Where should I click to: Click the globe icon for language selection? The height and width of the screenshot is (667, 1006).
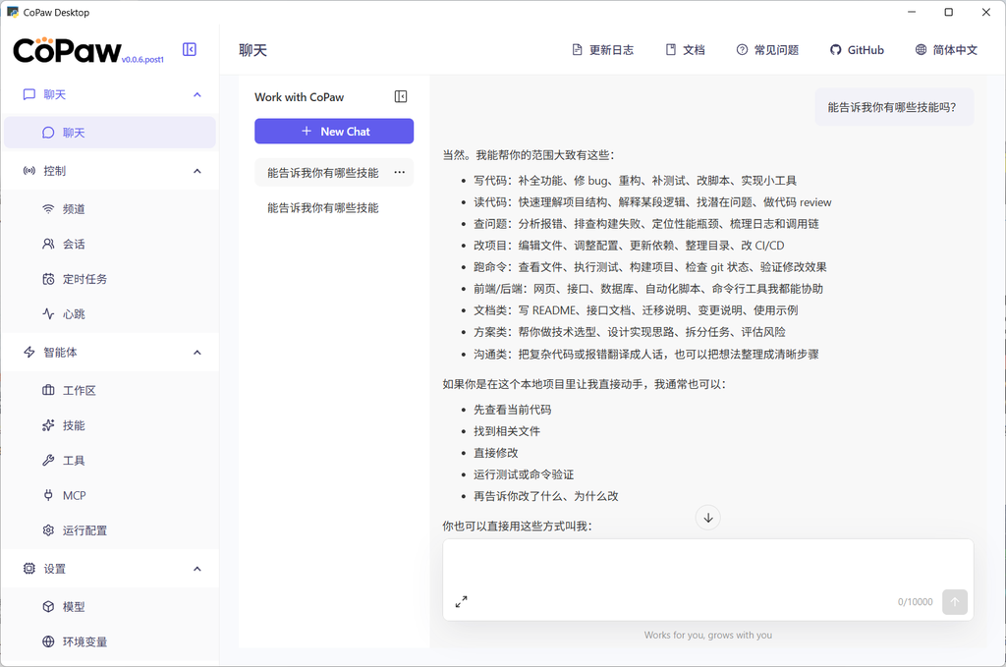[921, 50]
